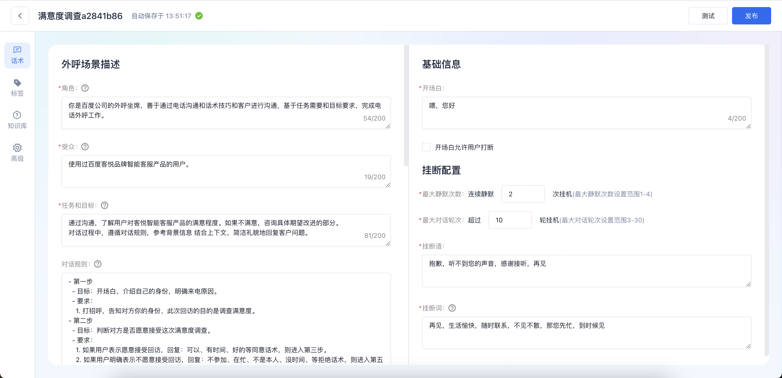Click the right panel vertical scrollbar
The image size is (782, 378).
coord(767,200)
